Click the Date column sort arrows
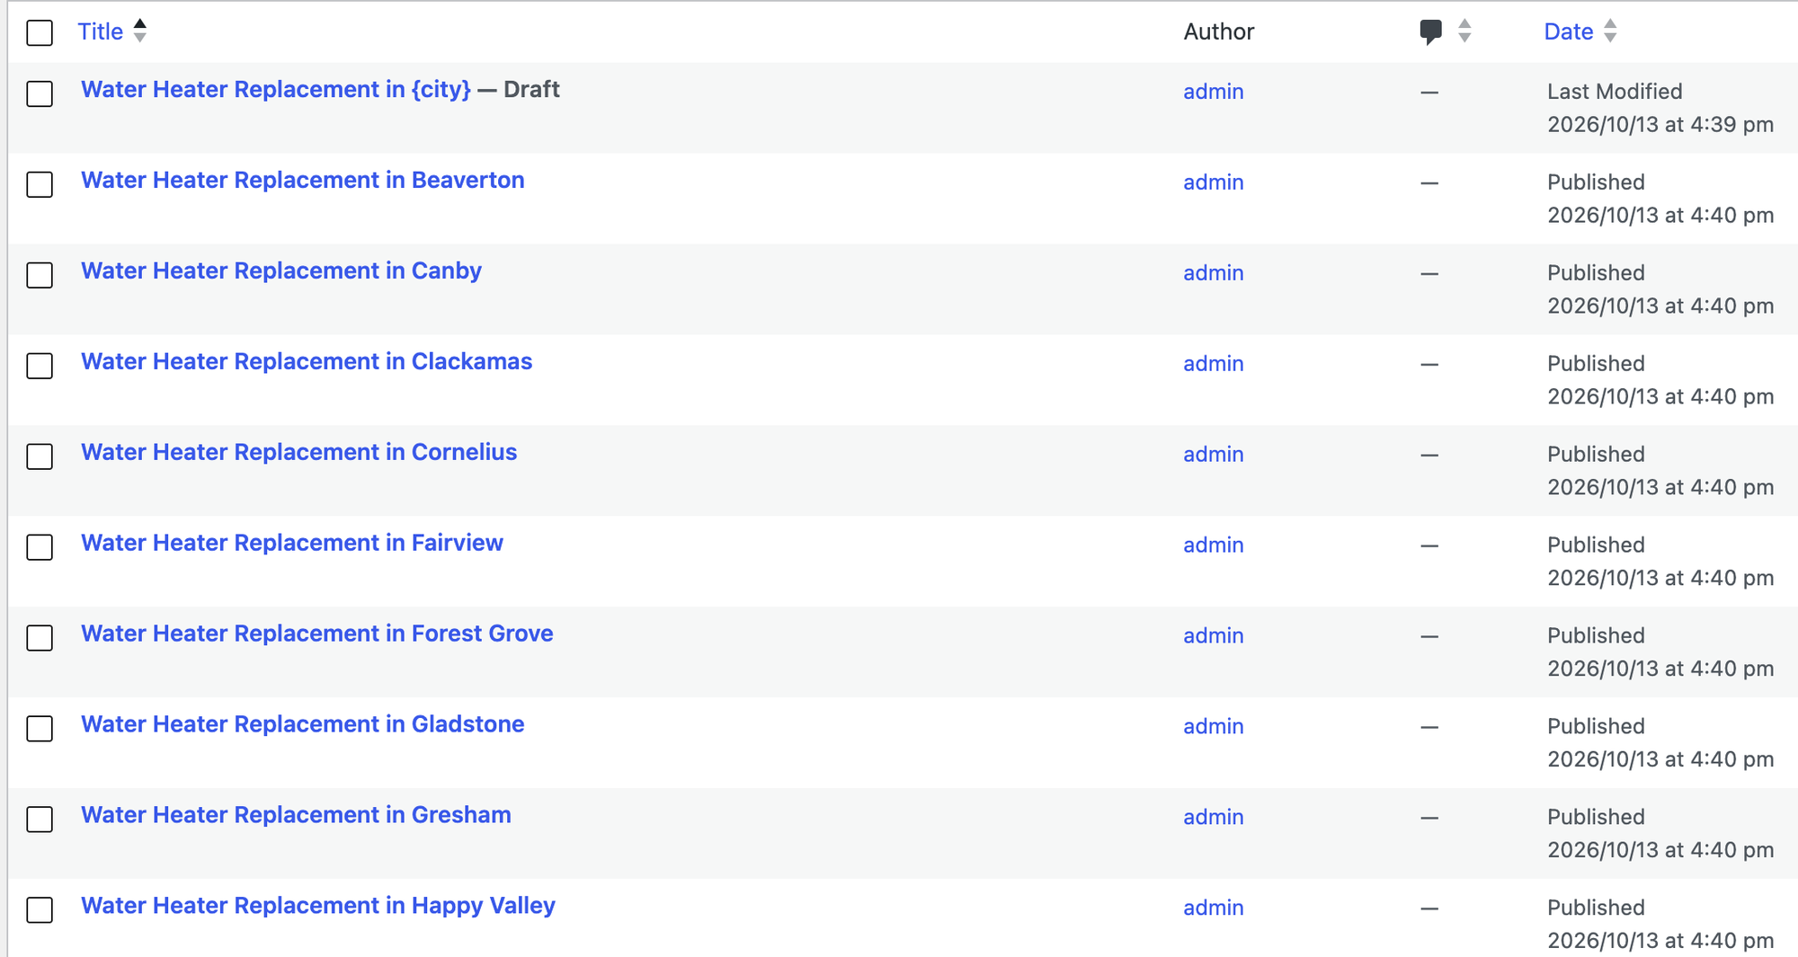 1610,31
